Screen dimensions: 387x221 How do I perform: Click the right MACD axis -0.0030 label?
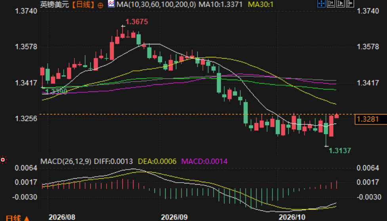coord(369,197)
